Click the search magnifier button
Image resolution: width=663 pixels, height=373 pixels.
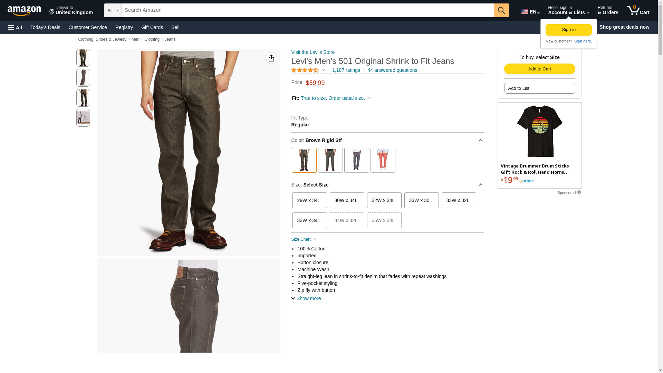pyautogui.click(x=501, y=10)
